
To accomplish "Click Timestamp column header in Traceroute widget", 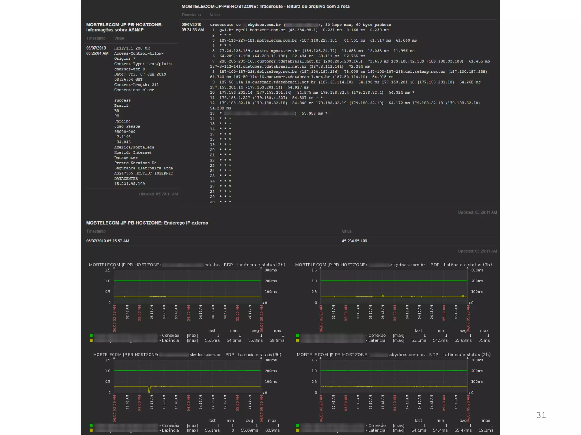I will click(x=191, y=15).
